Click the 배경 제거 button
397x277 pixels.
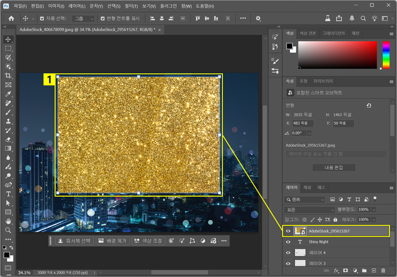112,241
